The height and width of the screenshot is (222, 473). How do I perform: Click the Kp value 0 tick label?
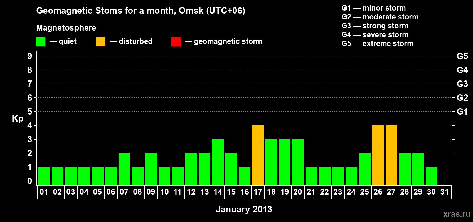point(30,181)
